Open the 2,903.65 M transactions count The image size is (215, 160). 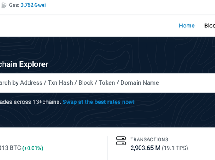[145, 148]
